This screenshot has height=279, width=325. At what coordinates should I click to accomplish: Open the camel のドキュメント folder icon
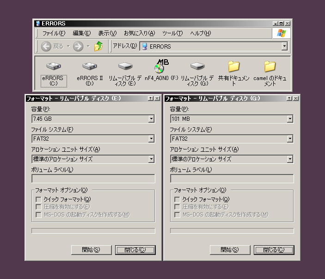point(270,67)
